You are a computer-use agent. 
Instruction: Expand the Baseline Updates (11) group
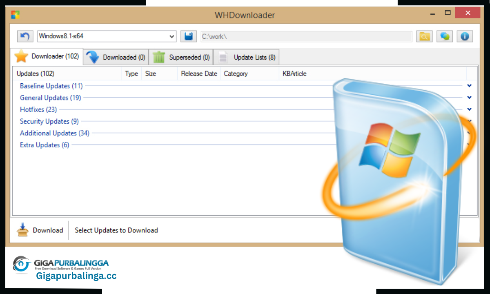pos(51,86)
